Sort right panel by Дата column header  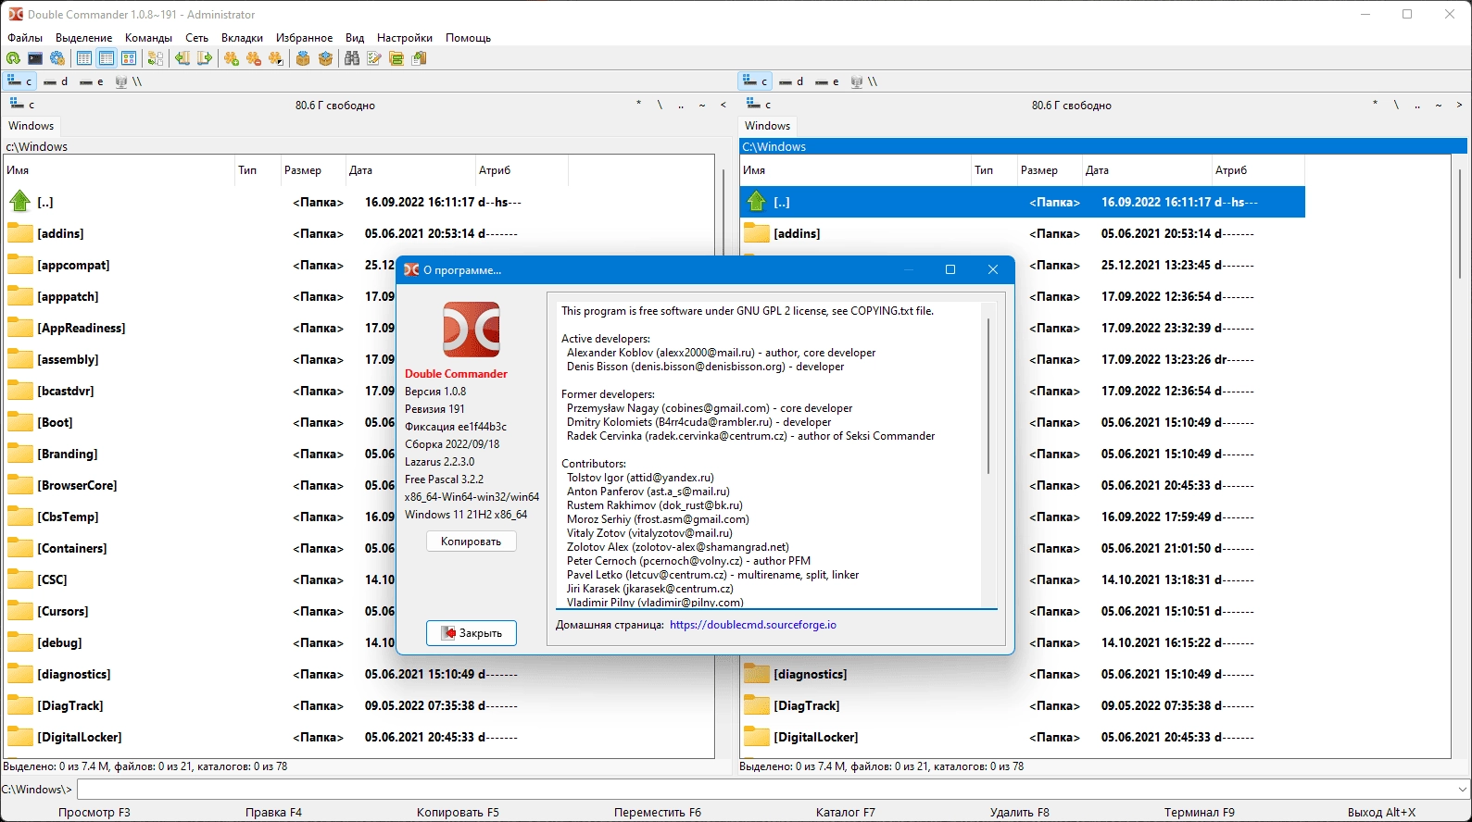[1146, 170]
